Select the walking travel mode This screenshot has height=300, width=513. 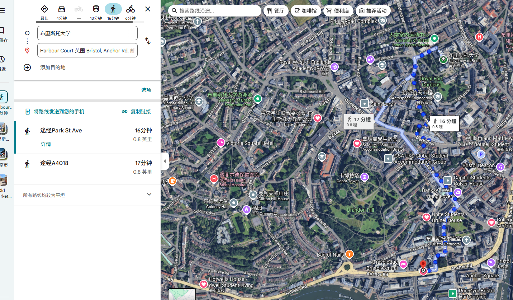tap(113, 10)
